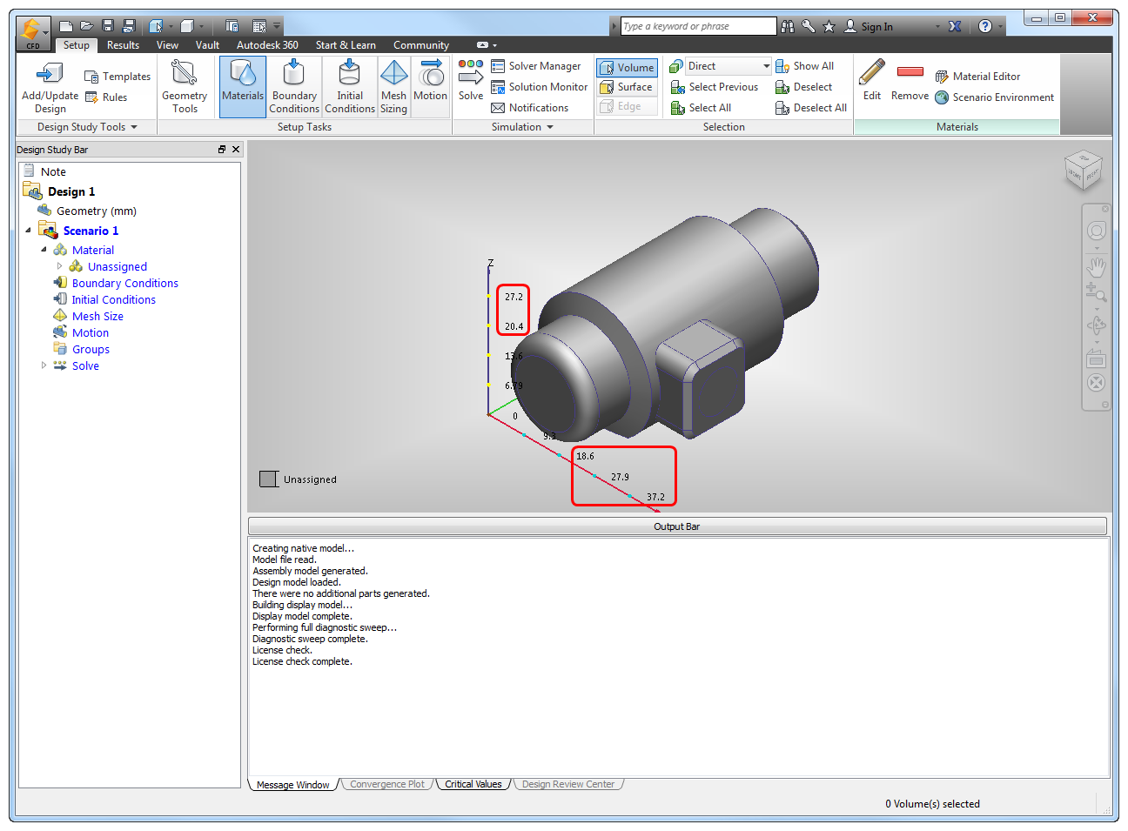1128x831 pixels.
Task: Click the New file icon in quick access toolbar
Action: [66, 26]
